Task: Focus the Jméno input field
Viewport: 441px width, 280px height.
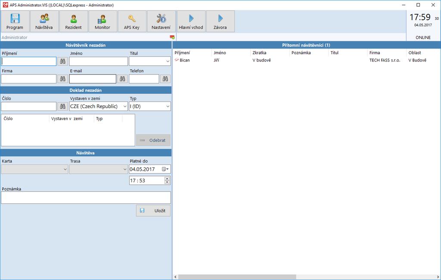Action: click(99, 61)
